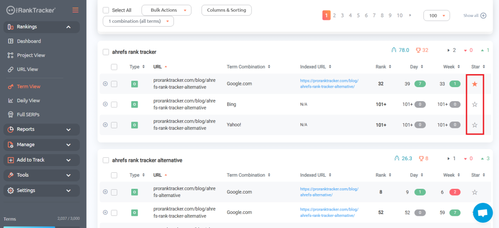This screenshot has width=499, height=228.
Task: Expand the Manage sidebar section
Action: [x=42, y=145]
